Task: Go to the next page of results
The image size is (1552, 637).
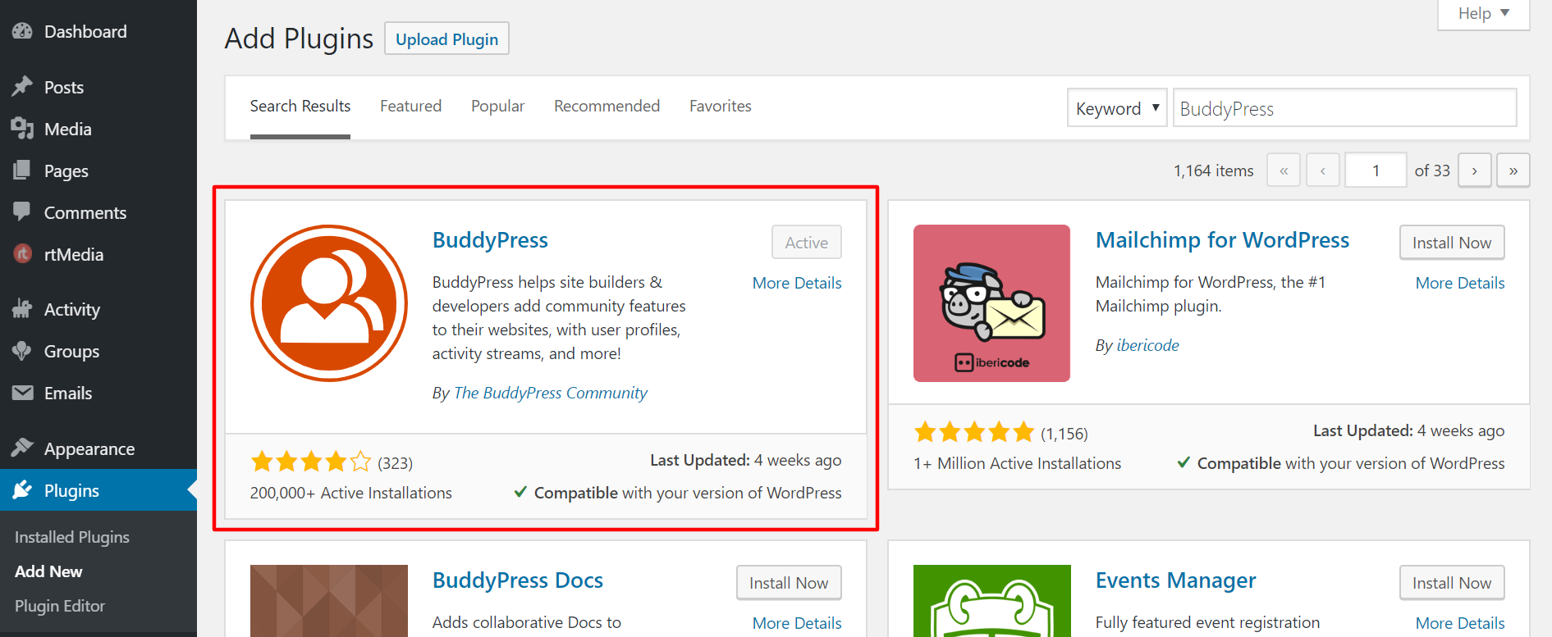Action: 1475,171
